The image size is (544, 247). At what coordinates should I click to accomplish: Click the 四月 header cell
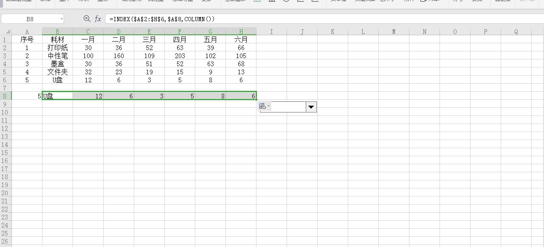(x=180, y=39)
